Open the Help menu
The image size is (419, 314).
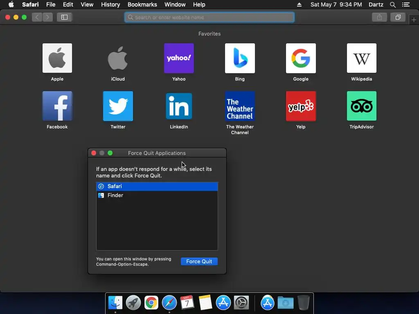click(x=199, y=4)
